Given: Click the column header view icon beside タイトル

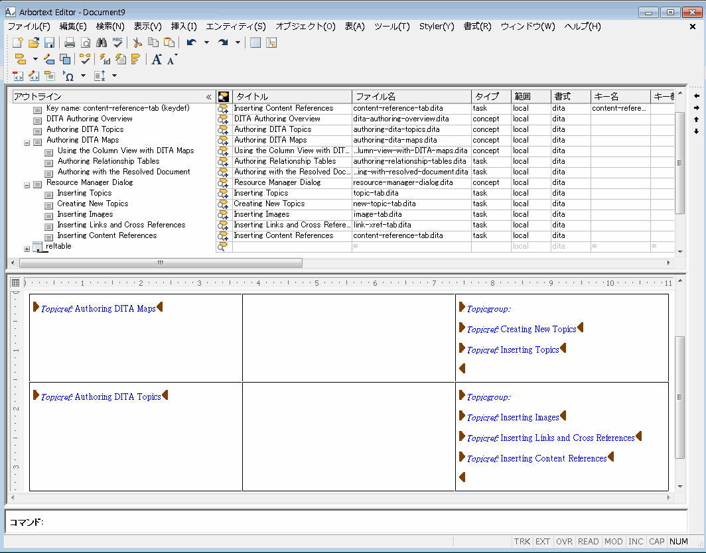Looking at the screenshot, I should [224, 96].
